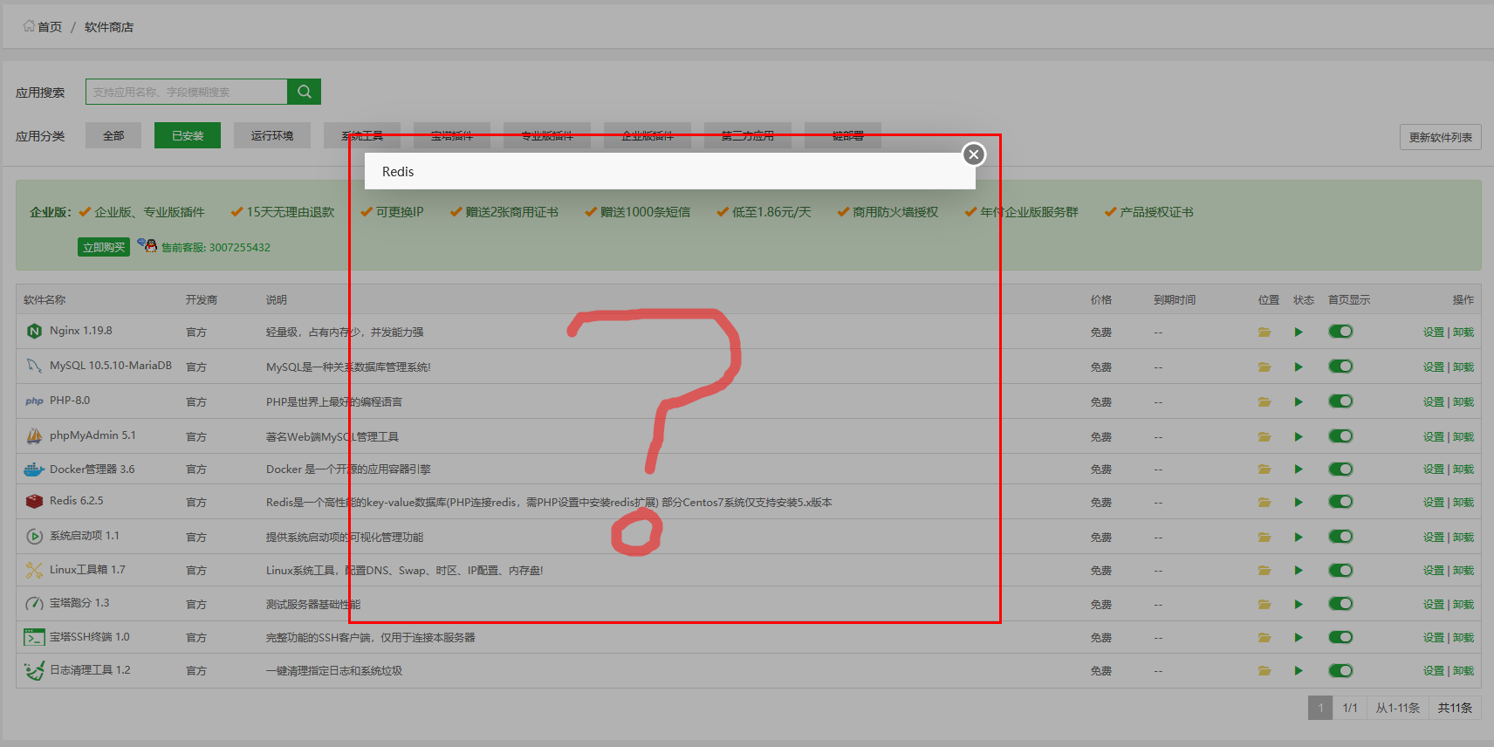Open folder location for PHP-8.0
This screenshot has width=1494, height=747.
[x=1264, y=402]
